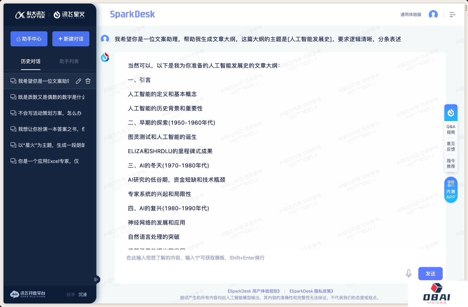Open the user avatar profile icon
Viewport: 468px width, 307px height.
pos(433,15)
